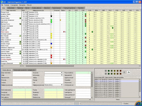The width and height of the screenshot is (142, 106).
Task: Click the specialty icon beside Grzegorz Banaszek's name
Action: (x=20, y=63)
